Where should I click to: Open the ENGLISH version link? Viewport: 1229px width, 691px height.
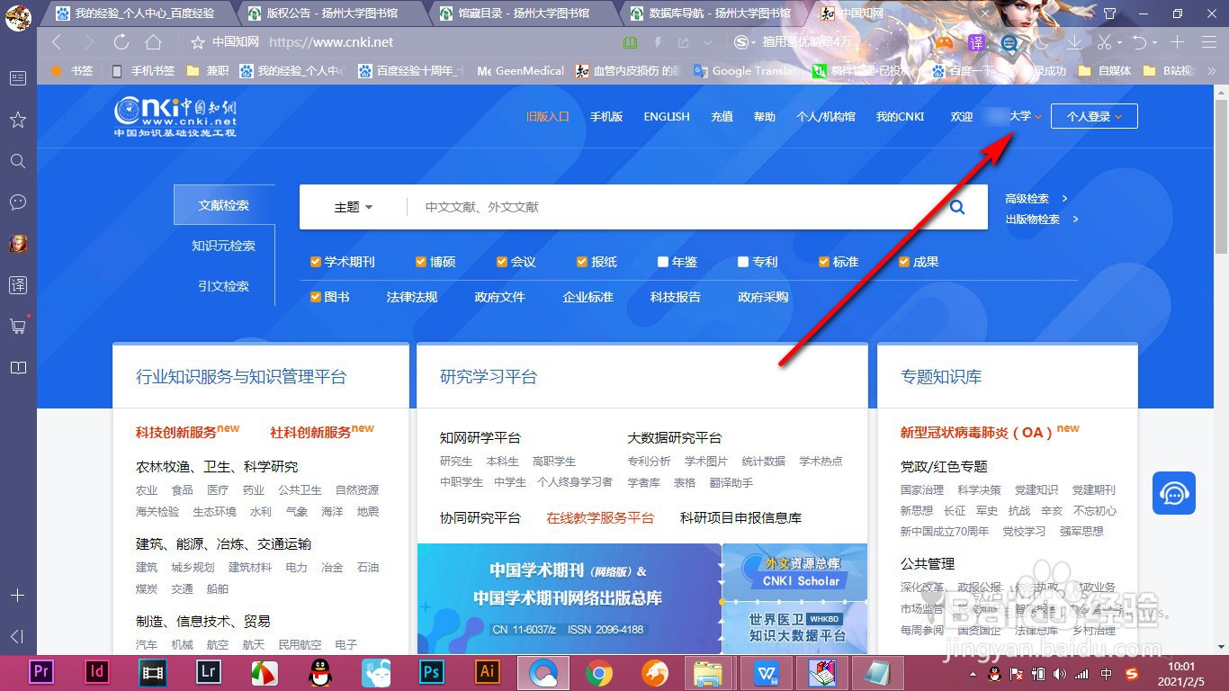click(x=667, y=117)
